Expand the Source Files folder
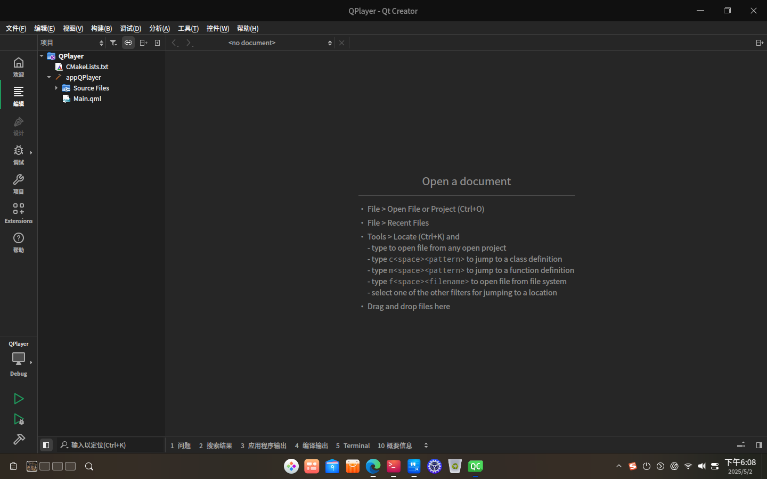The width and height of the screenshot is (767, 479). pyautogui.click(x=56, y=88)
